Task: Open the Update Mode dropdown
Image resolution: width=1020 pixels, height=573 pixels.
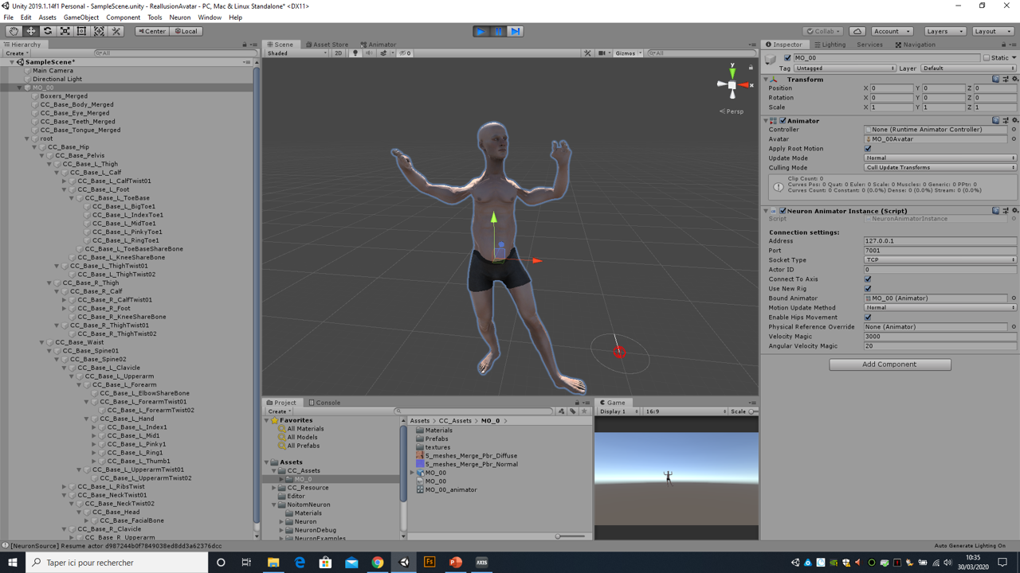Action: [940, 158]
